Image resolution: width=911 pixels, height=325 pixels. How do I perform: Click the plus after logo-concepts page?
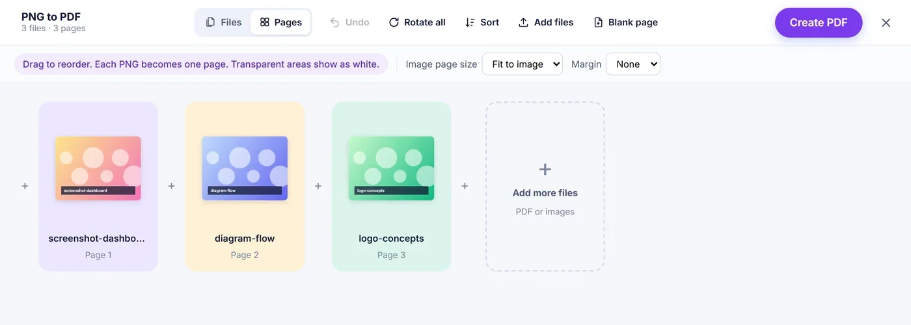(465, 186)
